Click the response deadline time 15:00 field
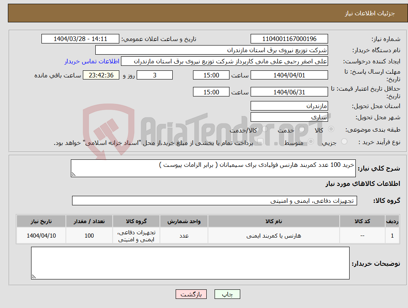 click(211, 75)
